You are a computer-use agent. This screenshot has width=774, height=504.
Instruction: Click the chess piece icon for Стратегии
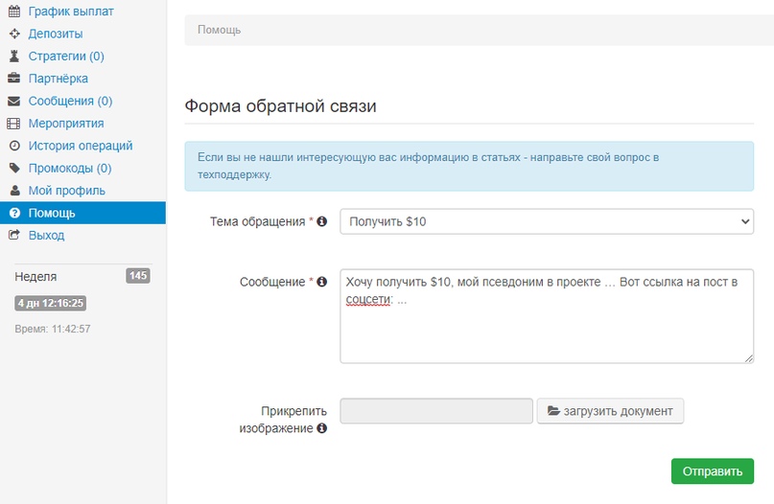13,57
